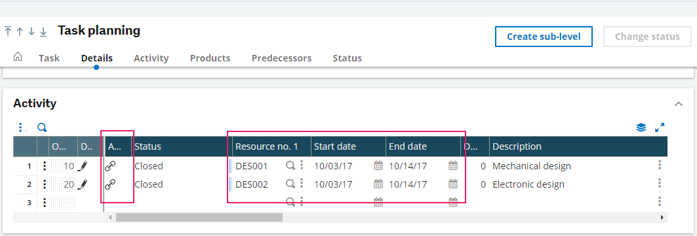Click operation number 20 cell
This screenshot has height=236, width=697.
63,184
